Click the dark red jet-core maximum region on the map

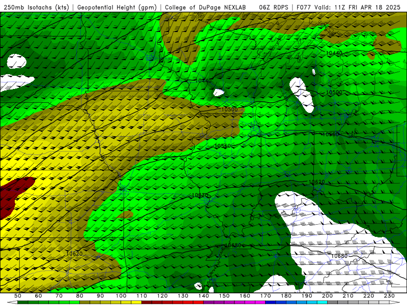pyautogui.click(x=14, y=196)
